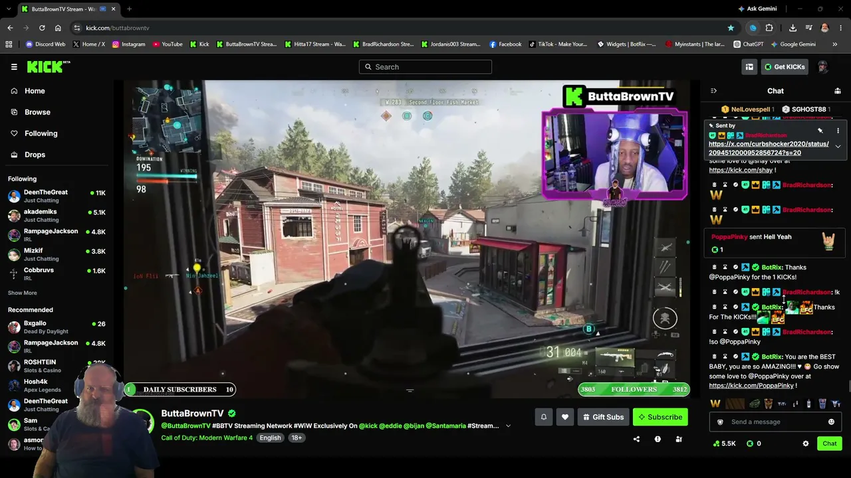The image size is (851, 478).
Task: Open Drops in sidebar
Action: [35, 155]
